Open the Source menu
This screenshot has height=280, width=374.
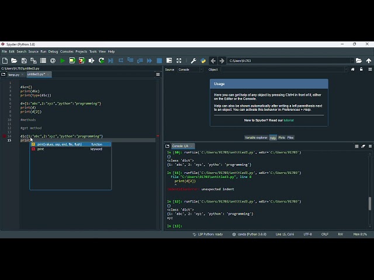coord(33,51)
